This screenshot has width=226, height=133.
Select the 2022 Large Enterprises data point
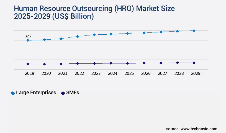click(x=78, y=36)
